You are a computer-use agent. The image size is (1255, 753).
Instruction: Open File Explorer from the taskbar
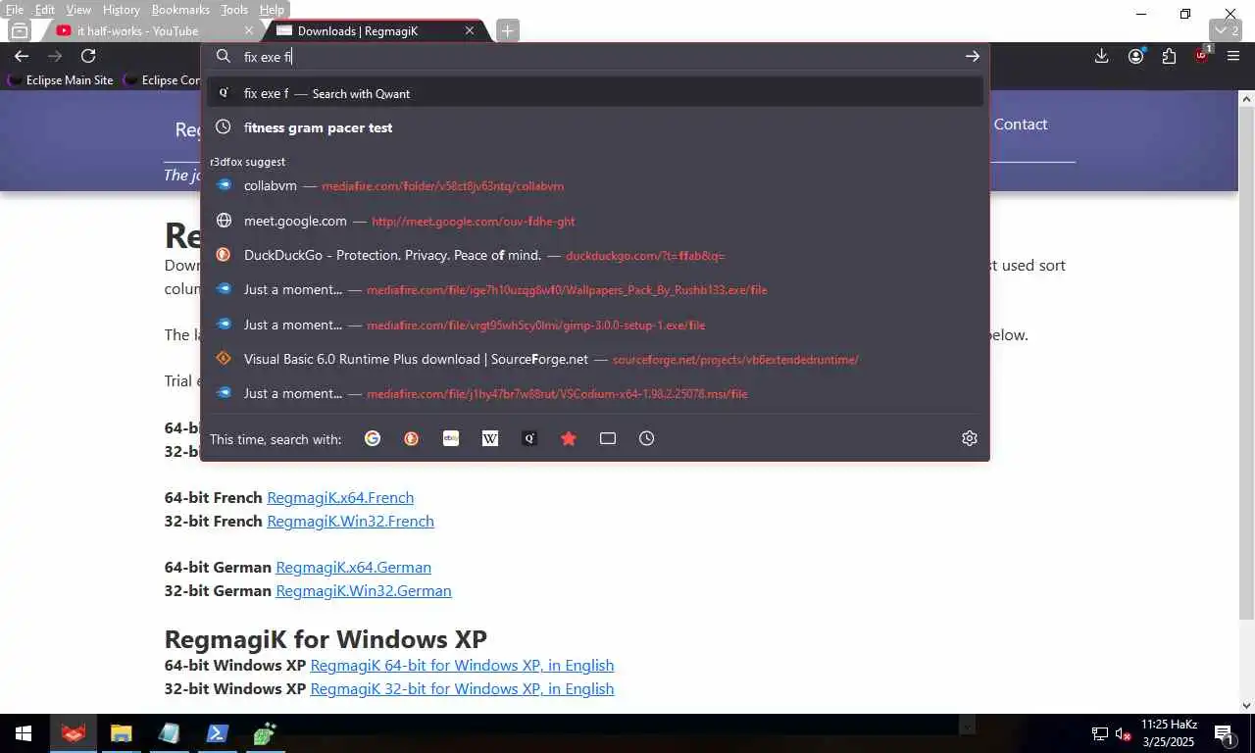tap(121, 733)
